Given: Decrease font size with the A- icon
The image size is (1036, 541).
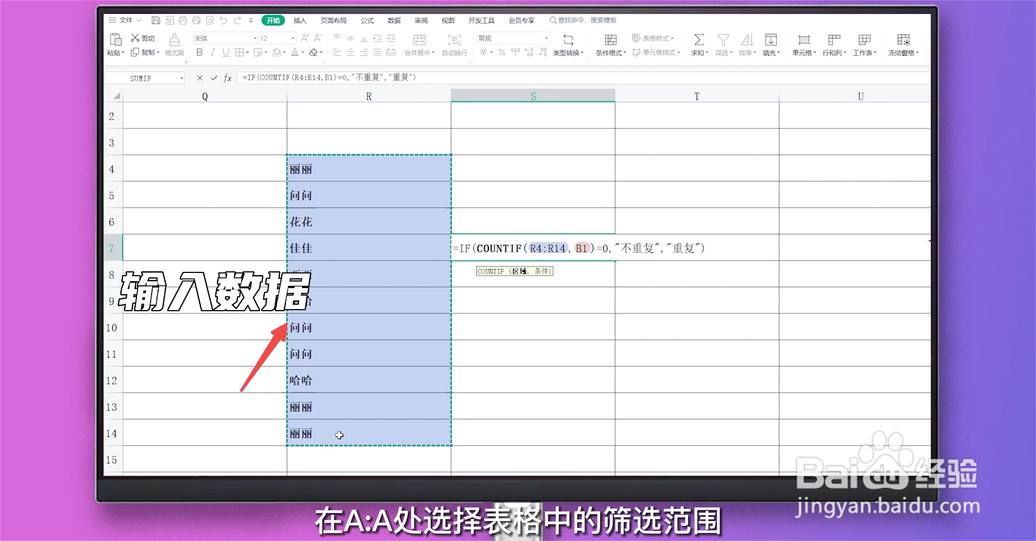Looking at the screenshot, I should pos(318,38).
